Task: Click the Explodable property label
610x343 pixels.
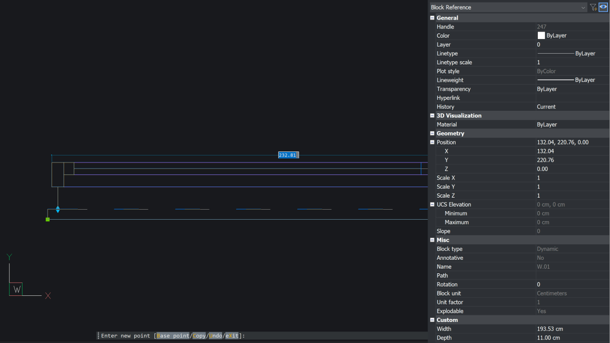Action: pyautogui.click(x=450, y=311)
